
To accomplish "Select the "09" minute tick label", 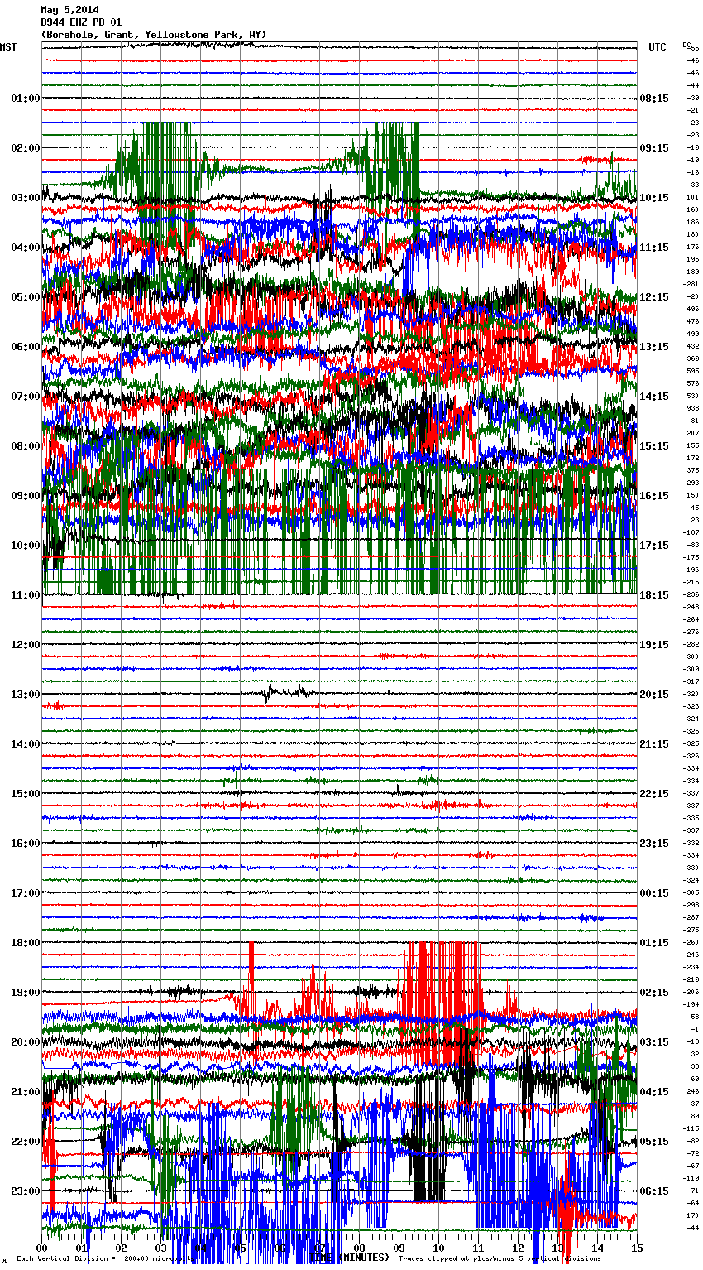I will click(399, 1248).
